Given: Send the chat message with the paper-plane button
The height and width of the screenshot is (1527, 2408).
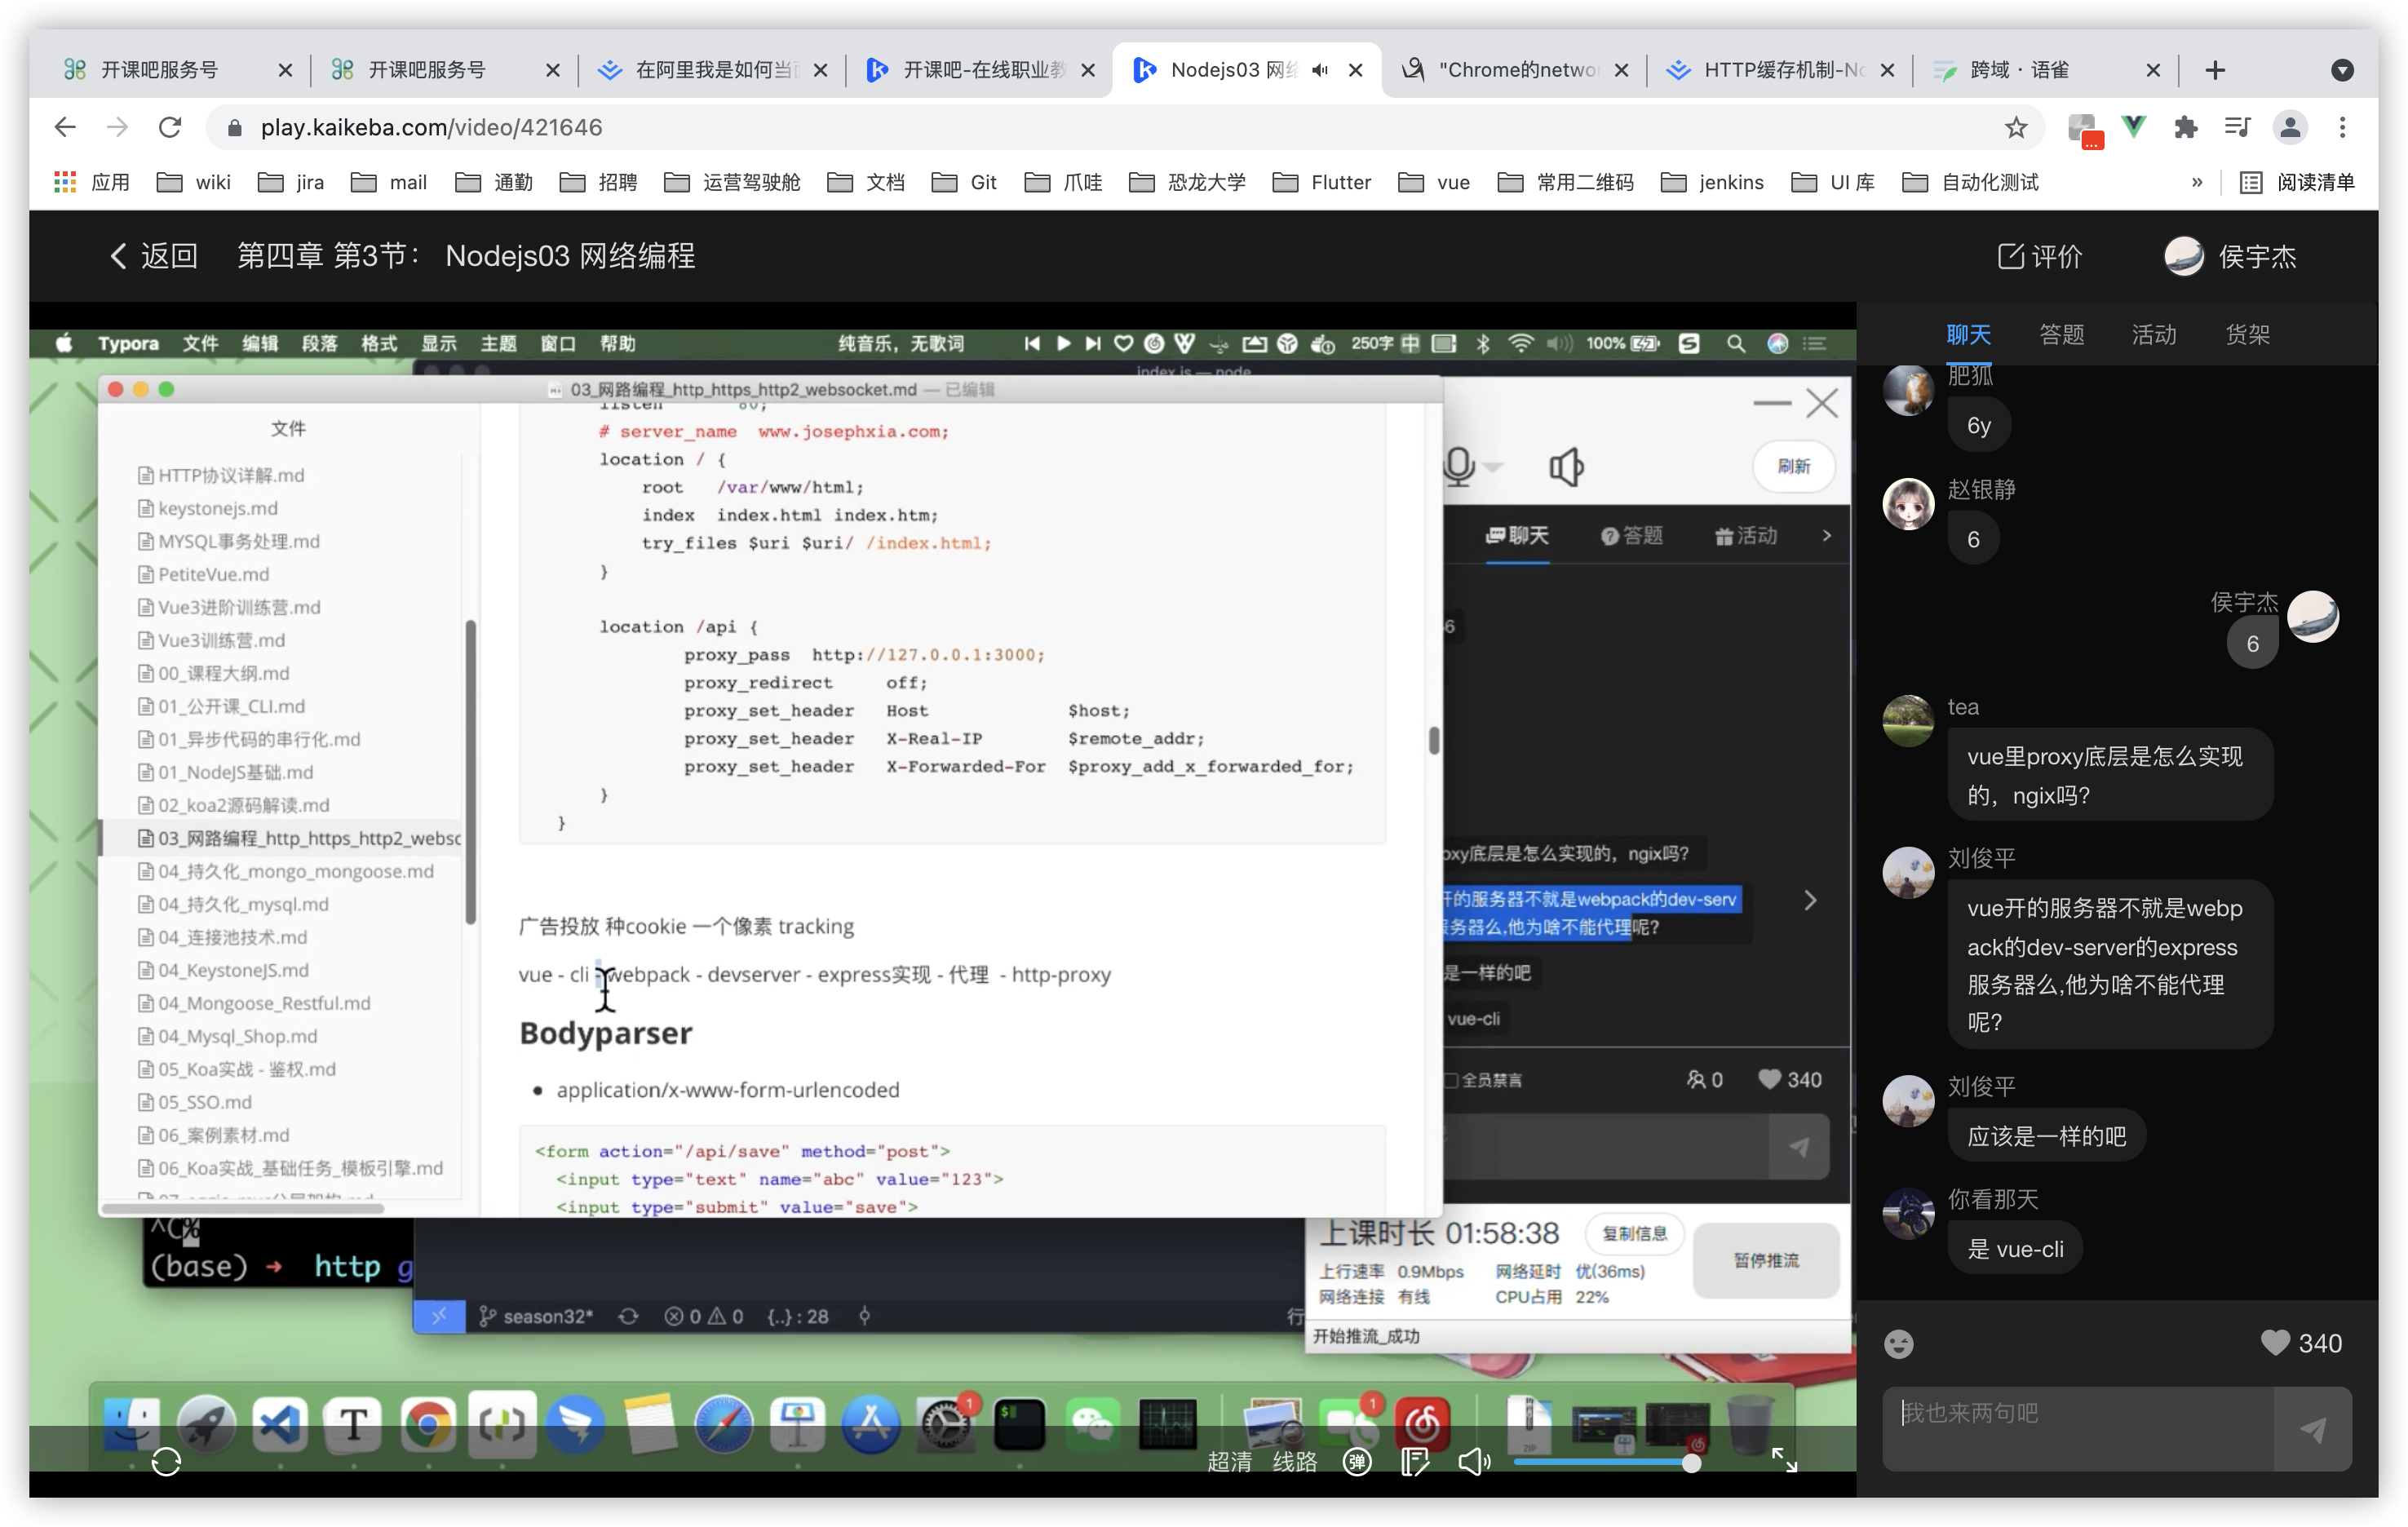Looking at the screenshot, I should click(2312, 1429).
